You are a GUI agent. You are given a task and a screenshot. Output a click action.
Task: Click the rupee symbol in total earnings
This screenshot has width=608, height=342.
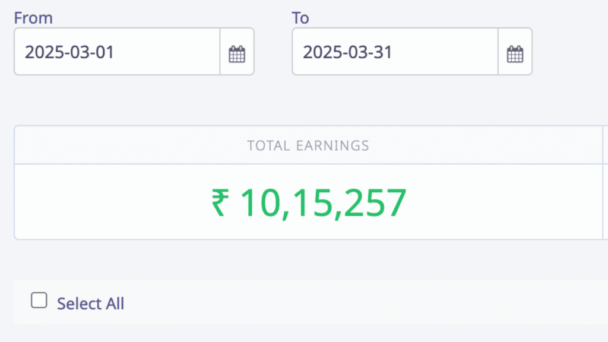click(219, 202)
